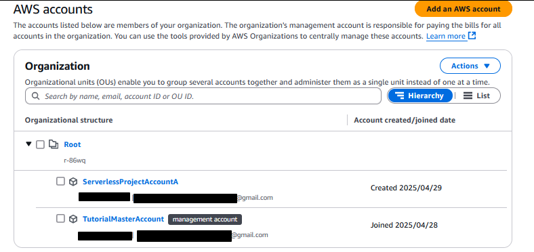Focus the search by name or email field

(203, 96)
